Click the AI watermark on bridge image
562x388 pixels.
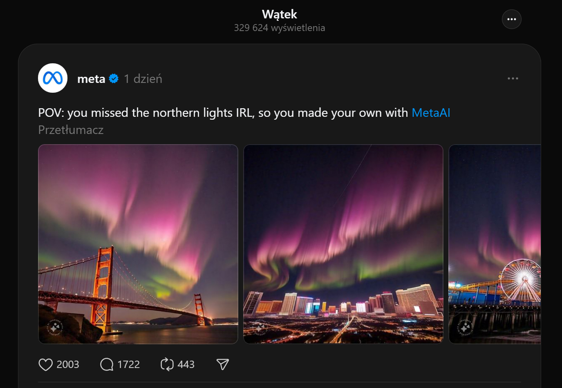click(x=55, y=328)
